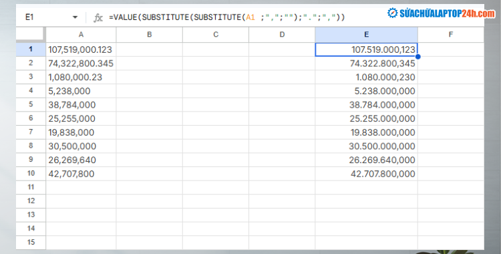The image size is (501, 254).
Task: Select row 2 header
Action: click(31, 63)
